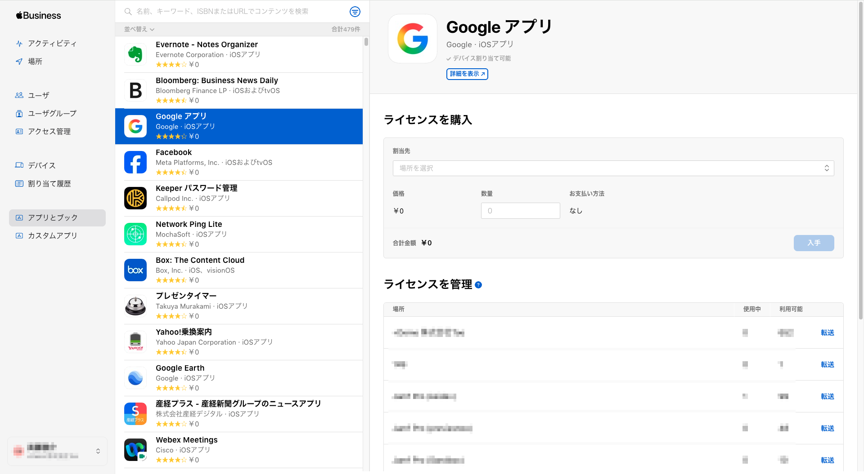Screen dimensions: 864x474
Task: Click the Keeper password manager icon
Action: point(135,198)
